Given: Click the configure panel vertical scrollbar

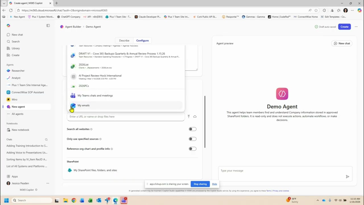Looking at the screenshot, I should [x=205, y=122].
